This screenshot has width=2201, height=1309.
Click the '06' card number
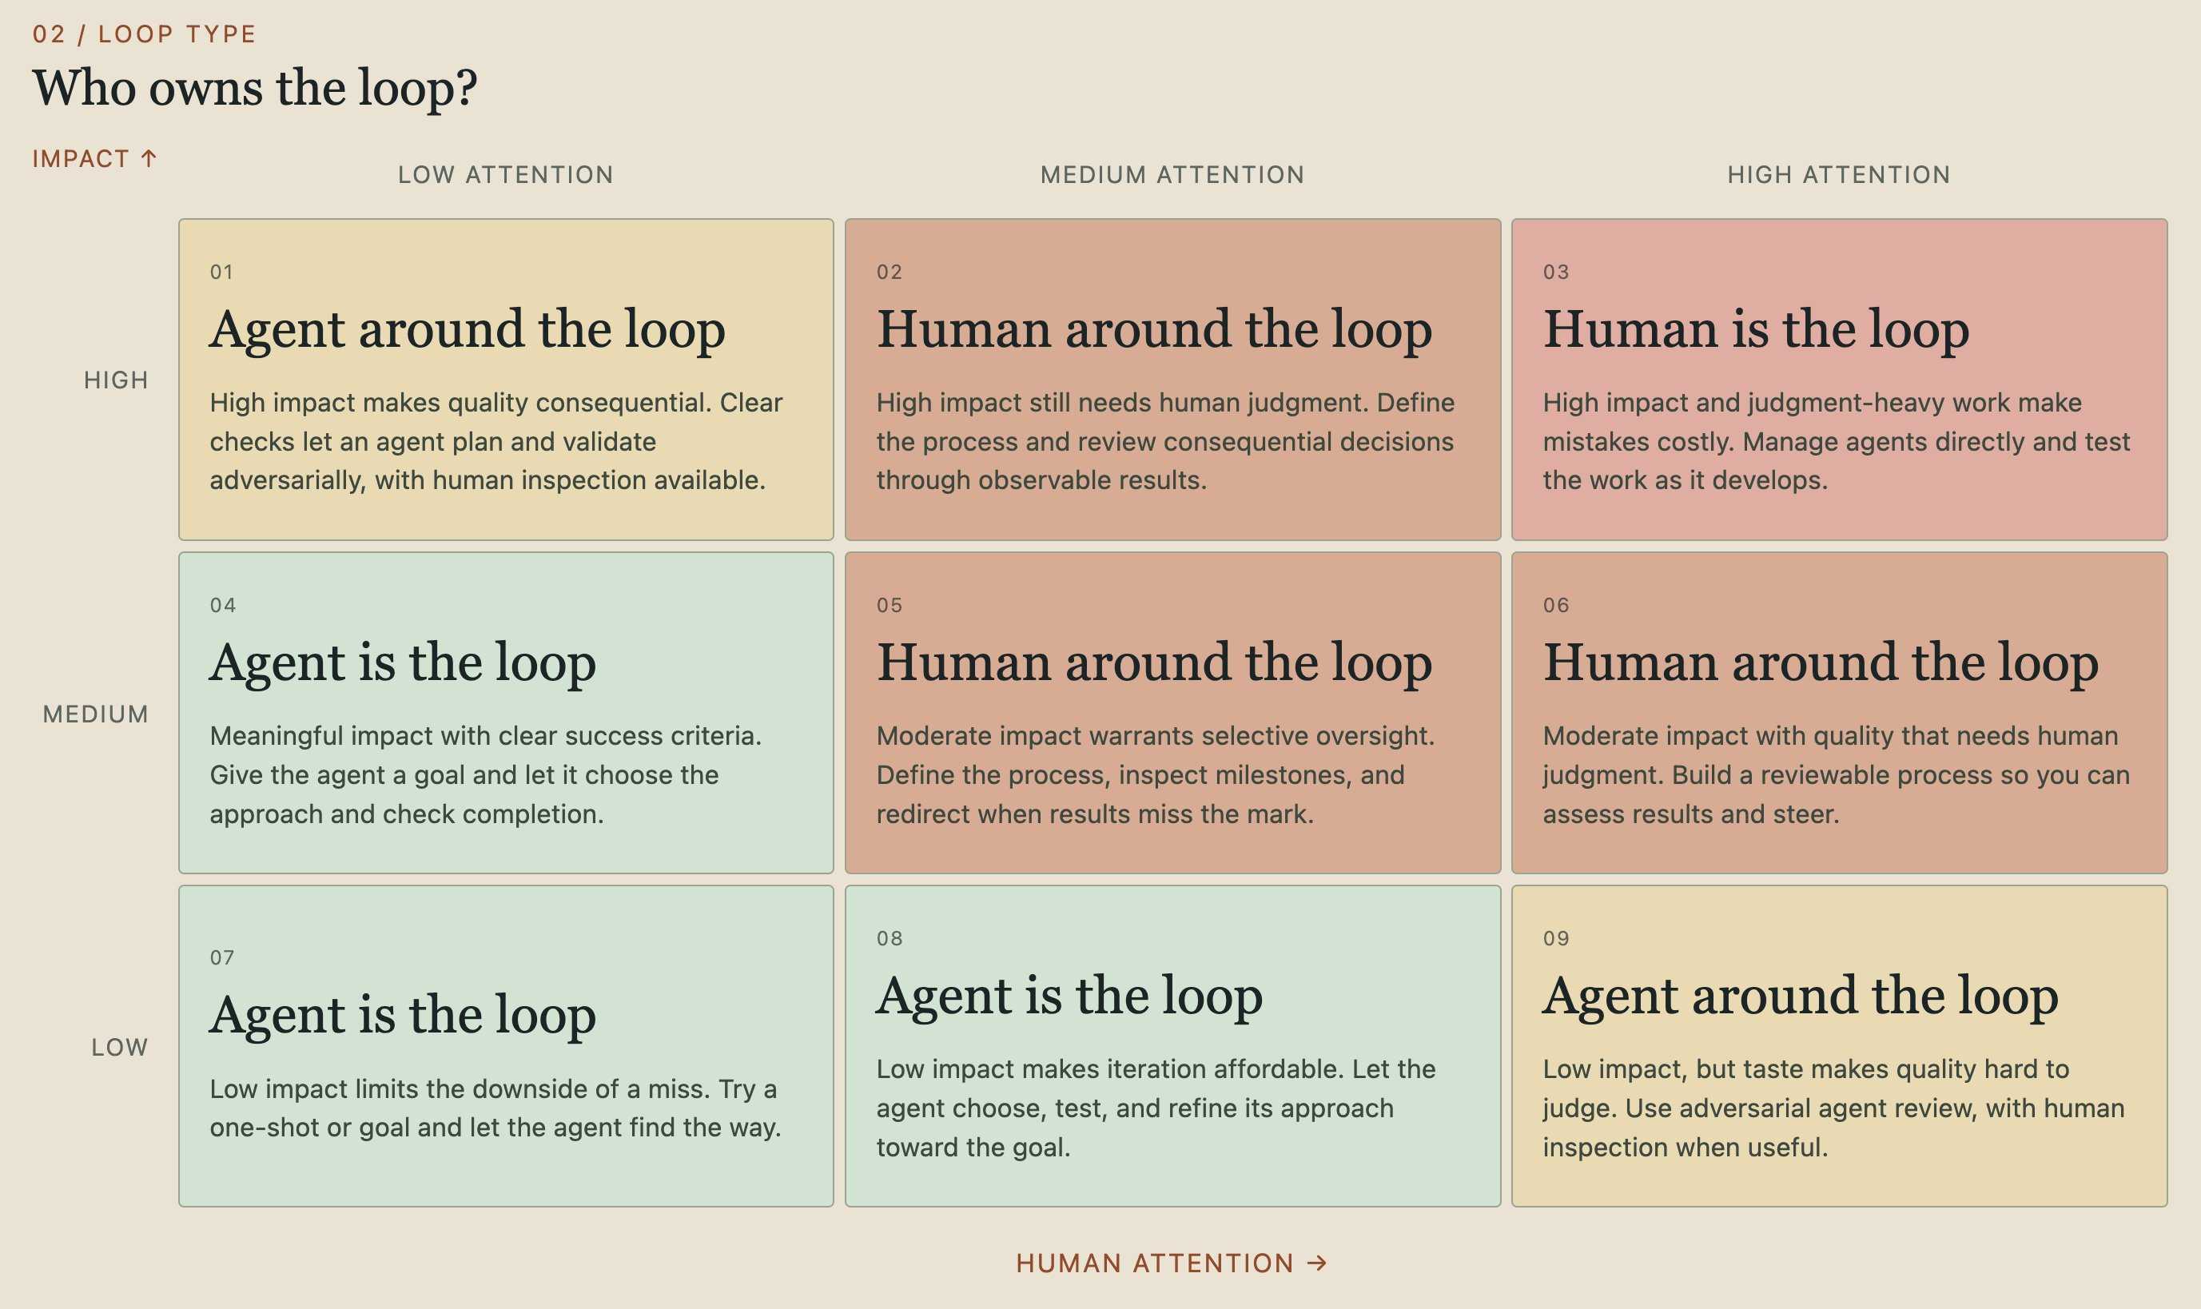click(x=1556, y=605)
